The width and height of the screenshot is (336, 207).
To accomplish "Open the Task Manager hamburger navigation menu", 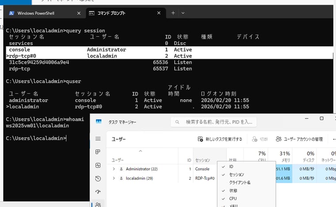I will (x=98, y=139).
